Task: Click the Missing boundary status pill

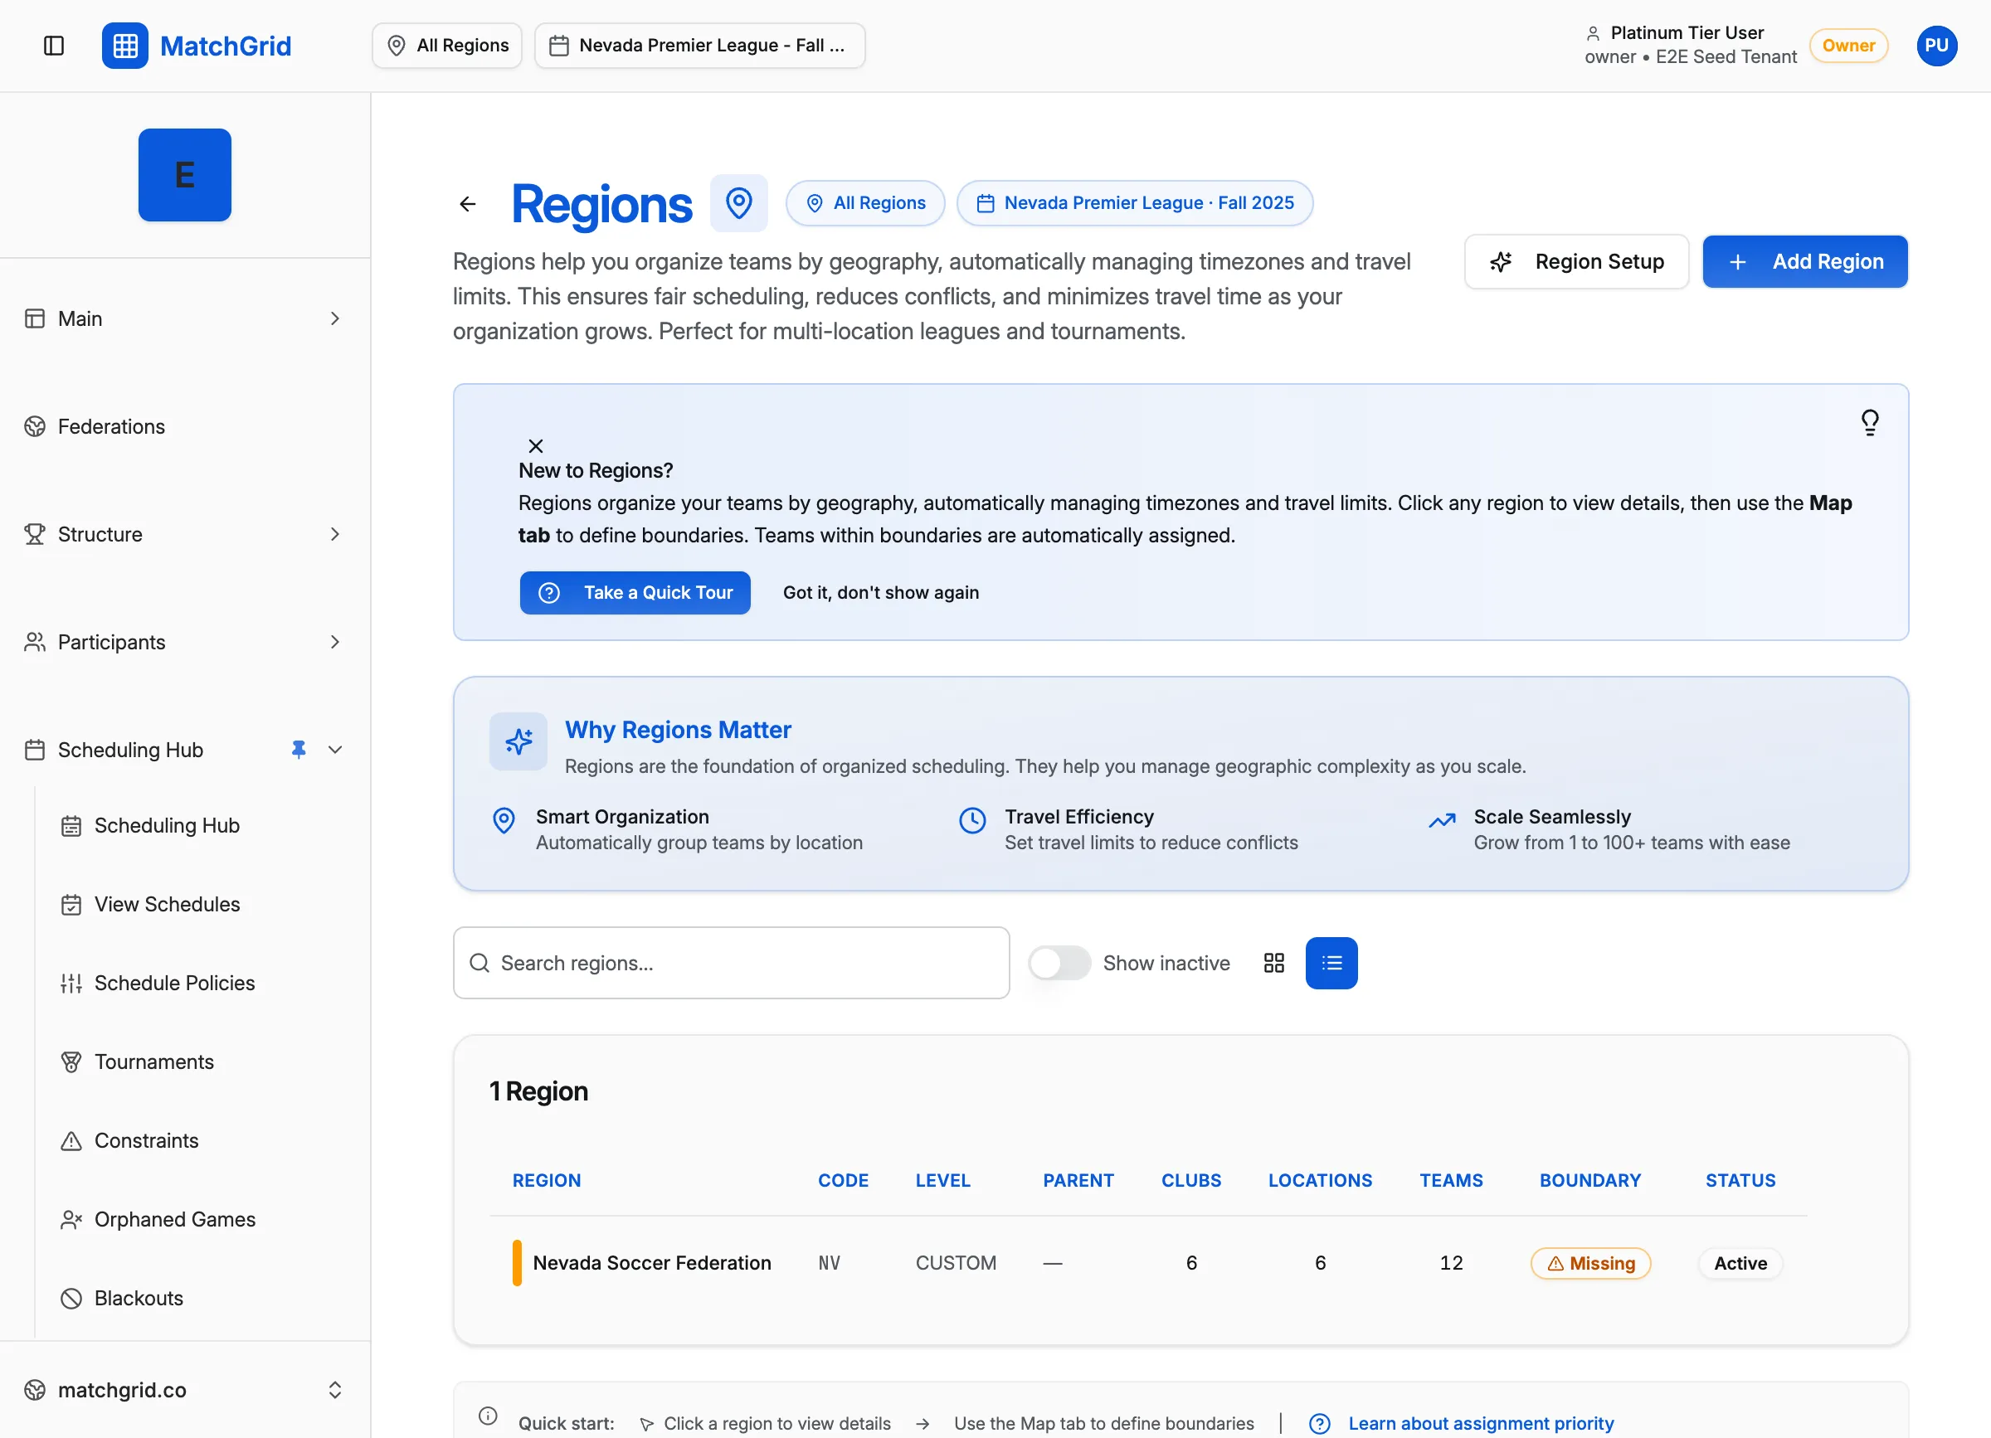Action: point(1590,1263)
